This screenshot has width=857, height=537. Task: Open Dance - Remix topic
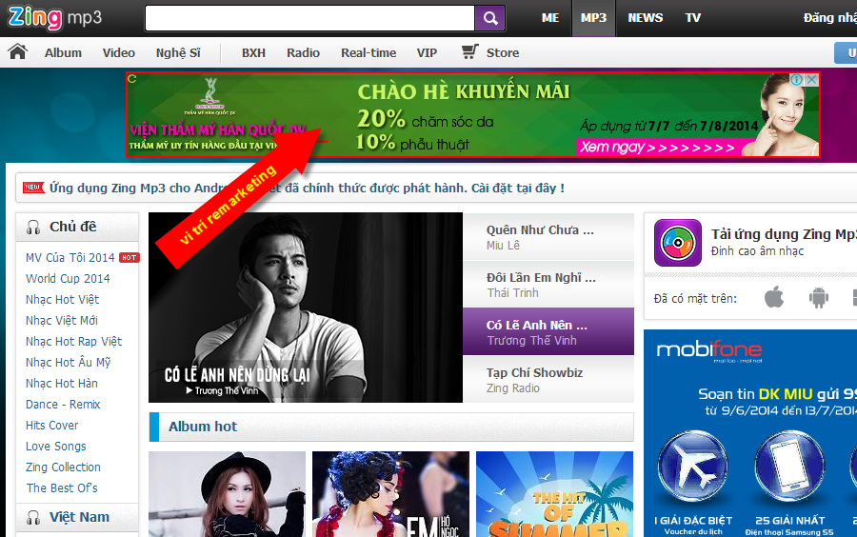[x=63, y=405]
